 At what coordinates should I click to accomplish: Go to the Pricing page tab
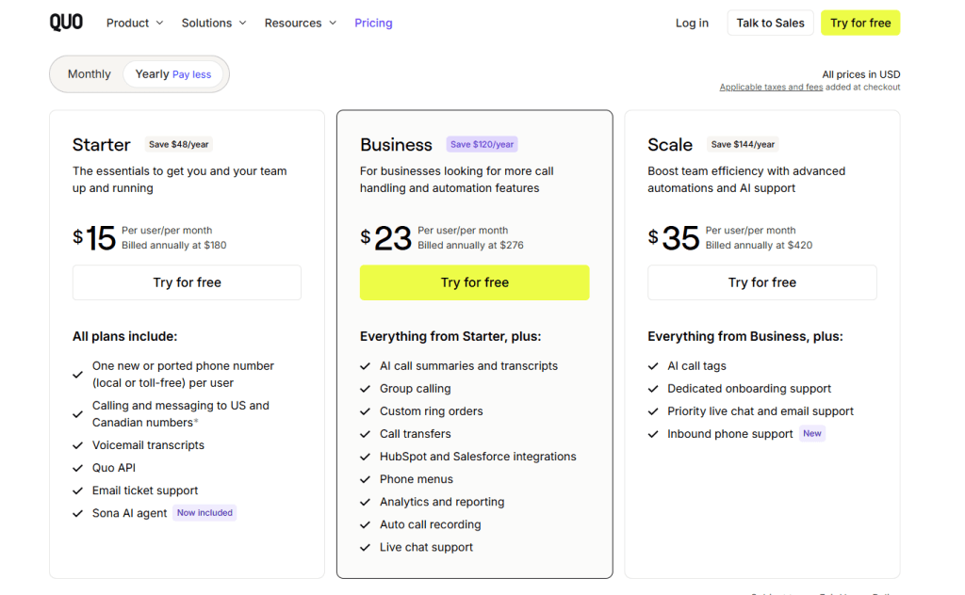click(x=373, y=23)
